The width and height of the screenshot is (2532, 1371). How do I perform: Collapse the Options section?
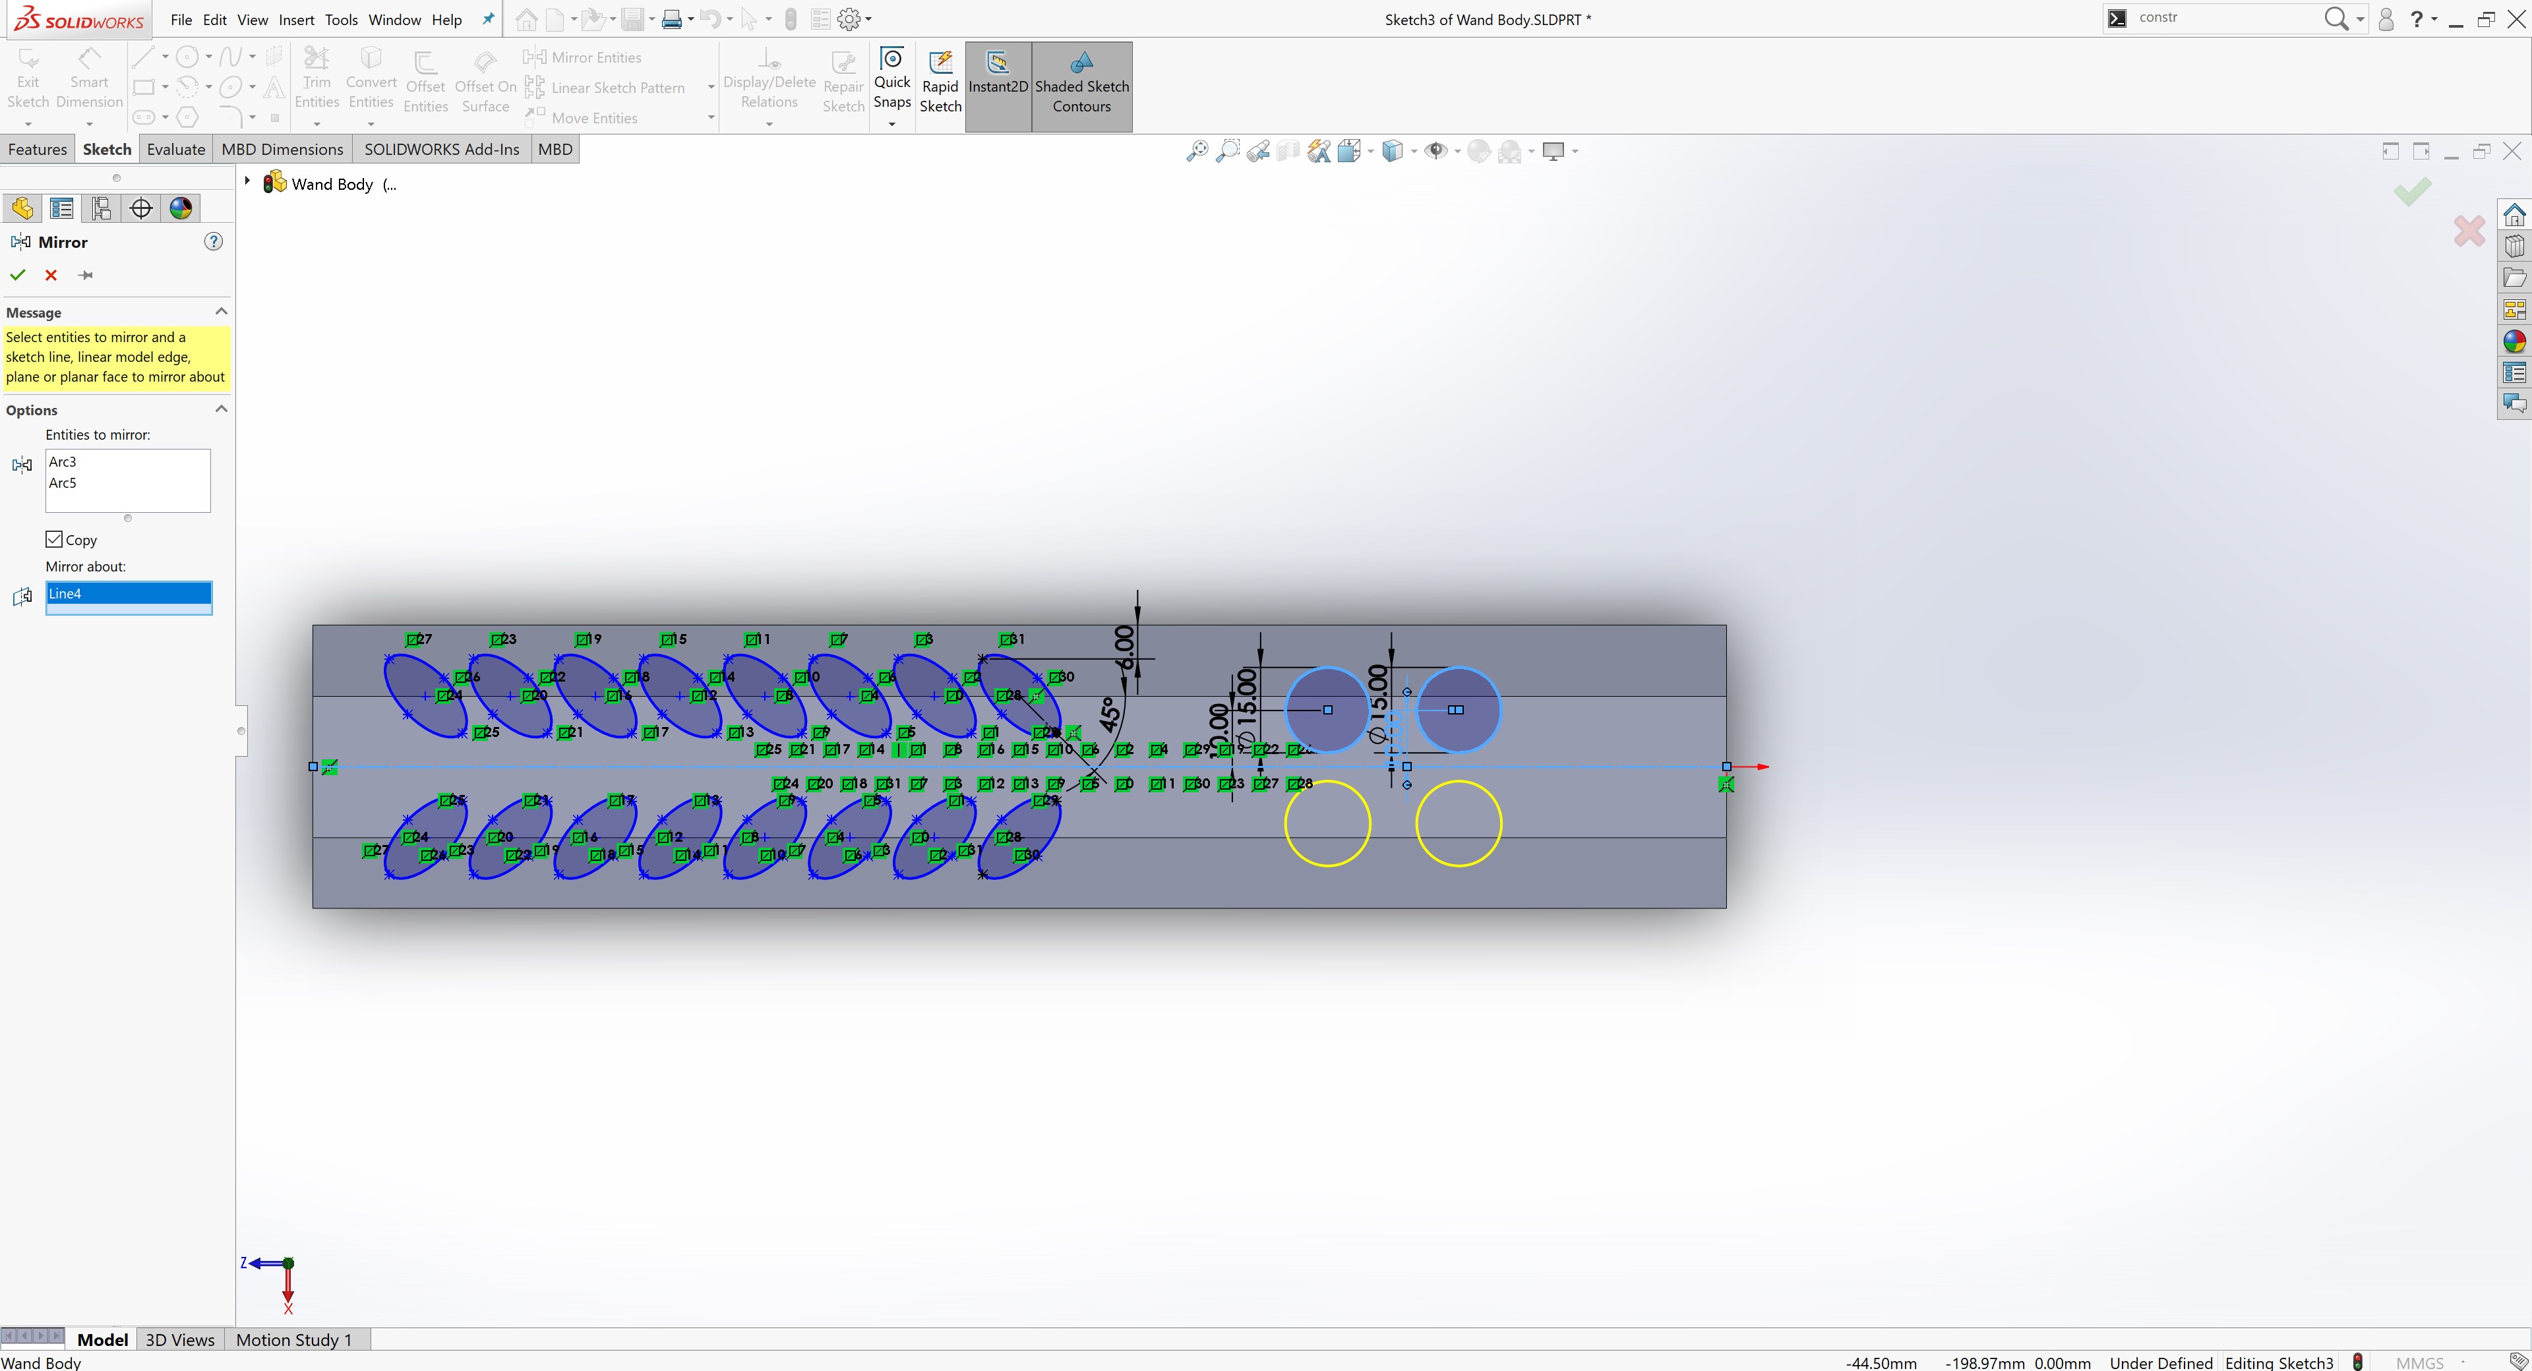click(x=221, y=409)
